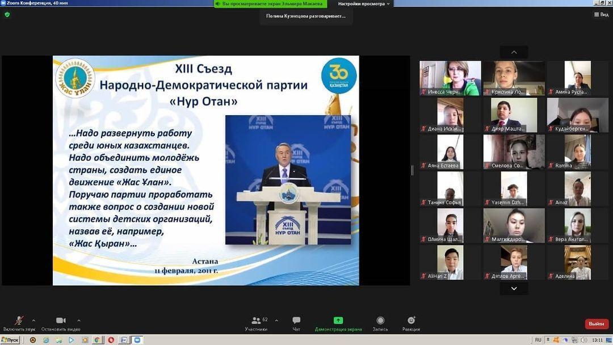Click muted mic icon on Аделина tile
The height and width of the screenshot is (345, 613).
pos(551,276)
